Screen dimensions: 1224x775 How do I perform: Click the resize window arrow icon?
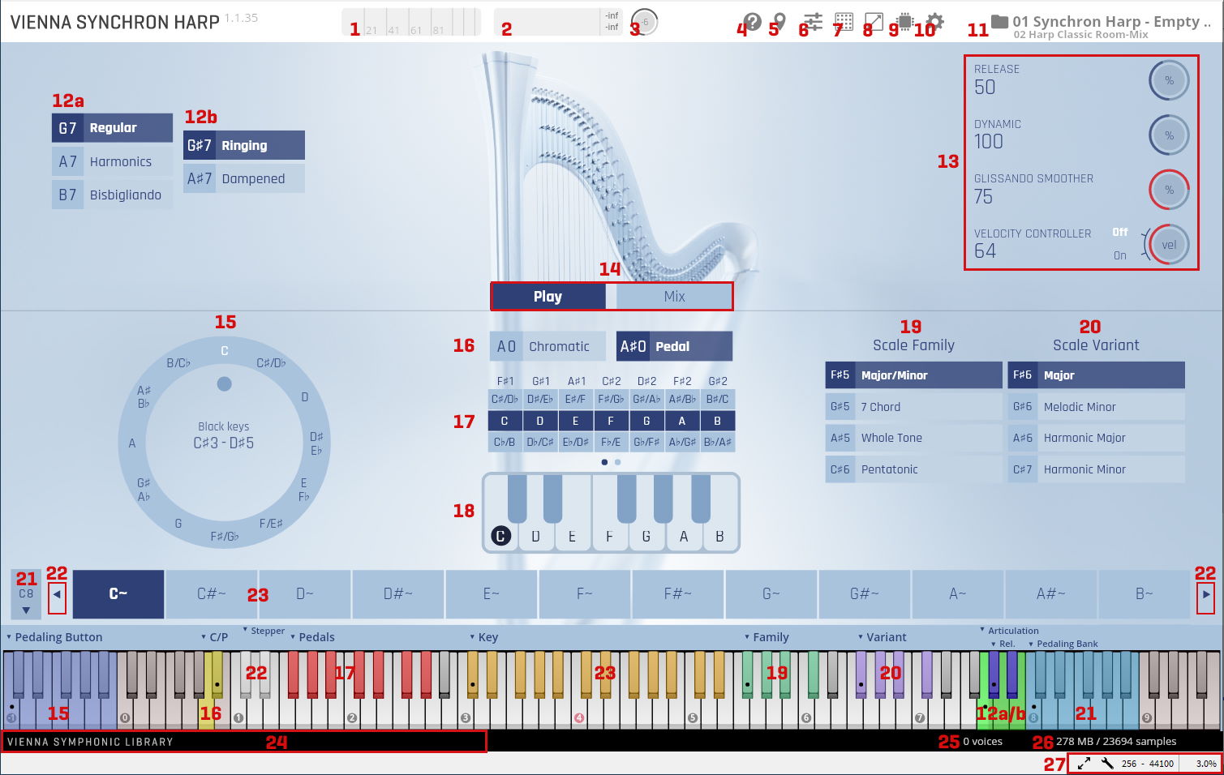874,21
